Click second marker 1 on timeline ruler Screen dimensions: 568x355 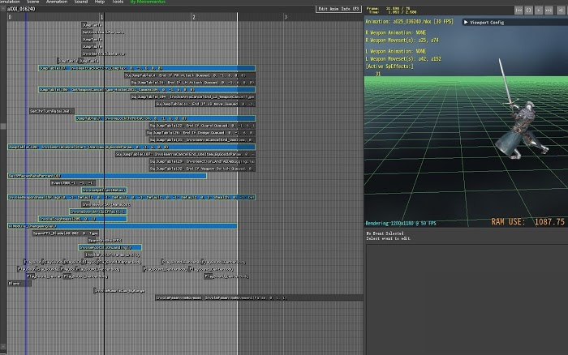pos(101,17)
